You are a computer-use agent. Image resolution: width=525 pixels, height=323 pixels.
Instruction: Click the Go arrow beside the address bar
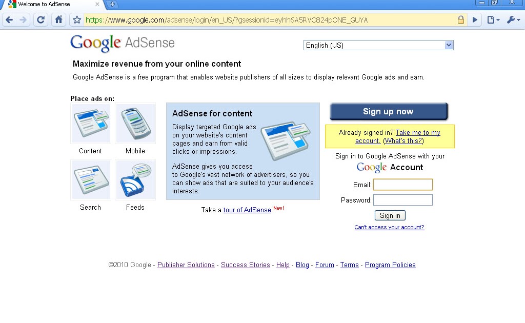[x=475, y=20]
